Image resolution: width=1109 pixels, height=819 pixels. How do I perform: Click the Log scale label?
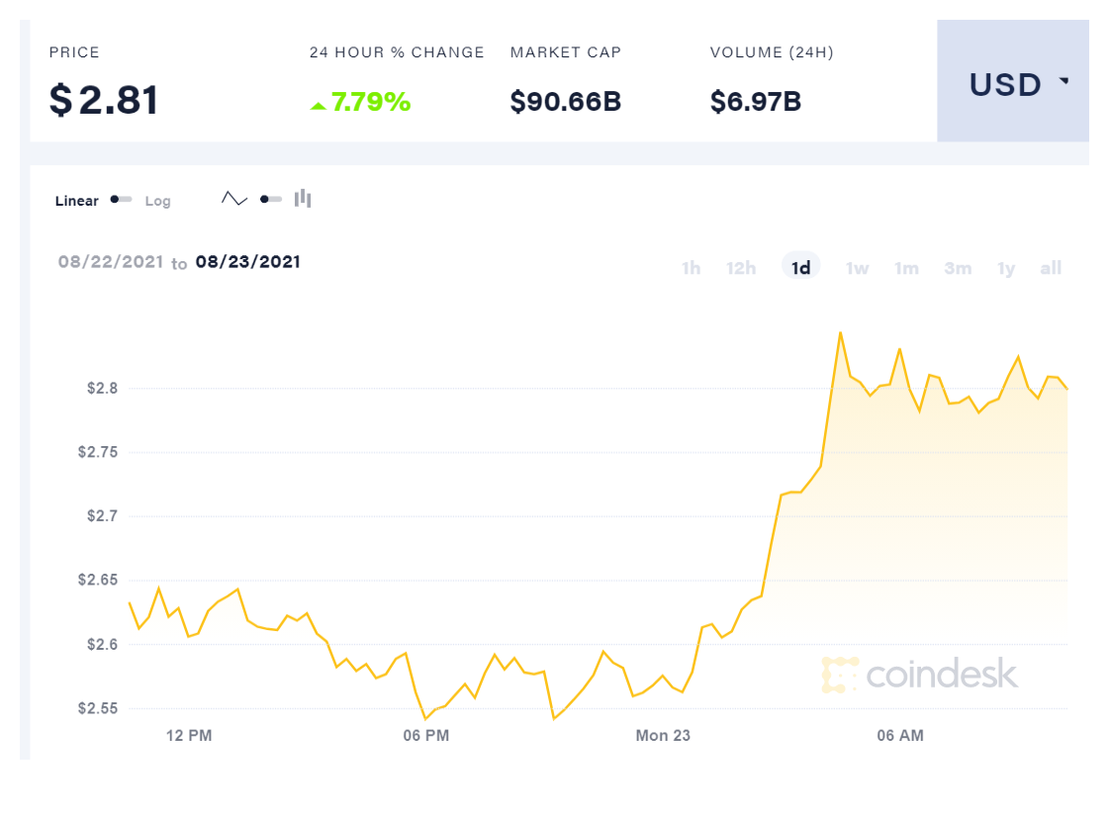pos(158,201)
